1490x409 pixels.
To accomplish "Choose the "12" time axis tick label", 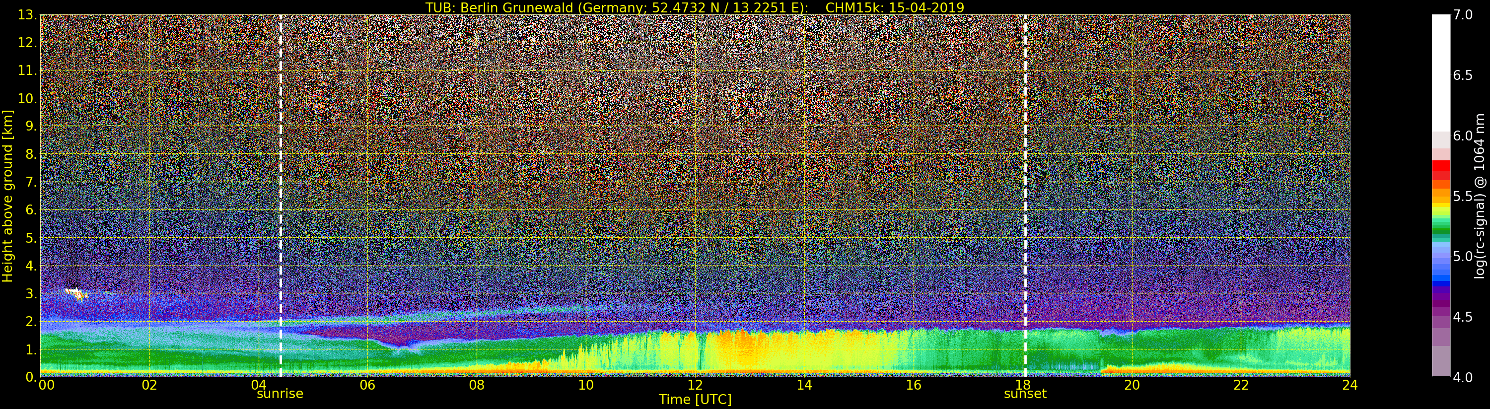I will tap(695, 385).
